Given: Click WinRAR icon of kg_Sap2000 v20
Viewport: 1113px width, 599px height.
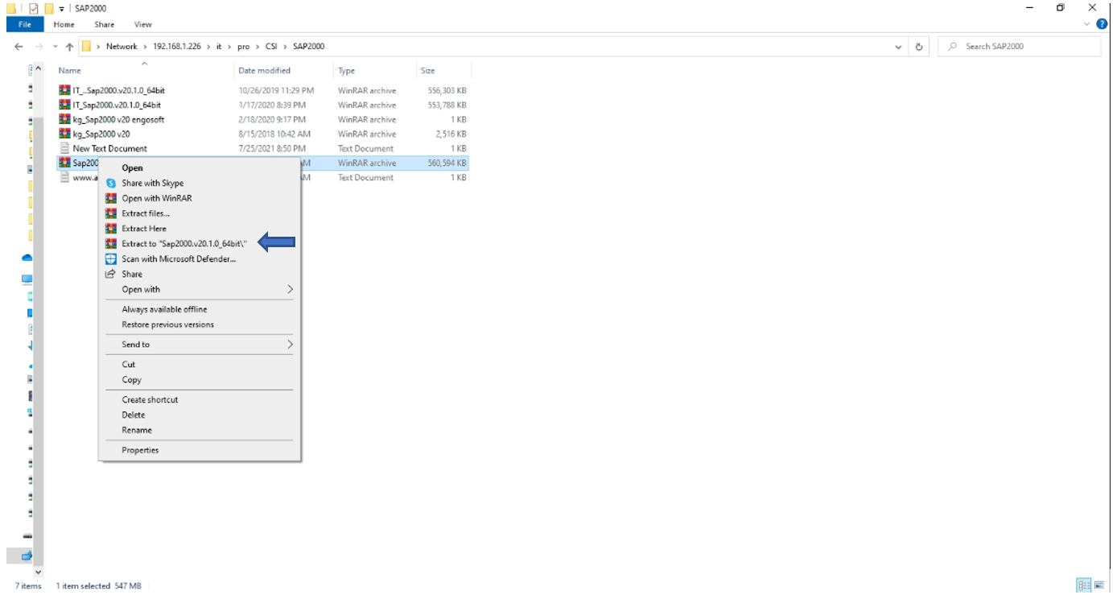Looking at the screenshot, I should click(64, 134).
